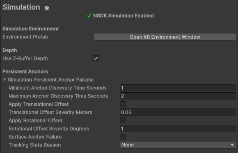This screenshot has width=238, height=153.
Task: Click NSDK Simulation Enabled status text
Action: click(x=124, y=16)
